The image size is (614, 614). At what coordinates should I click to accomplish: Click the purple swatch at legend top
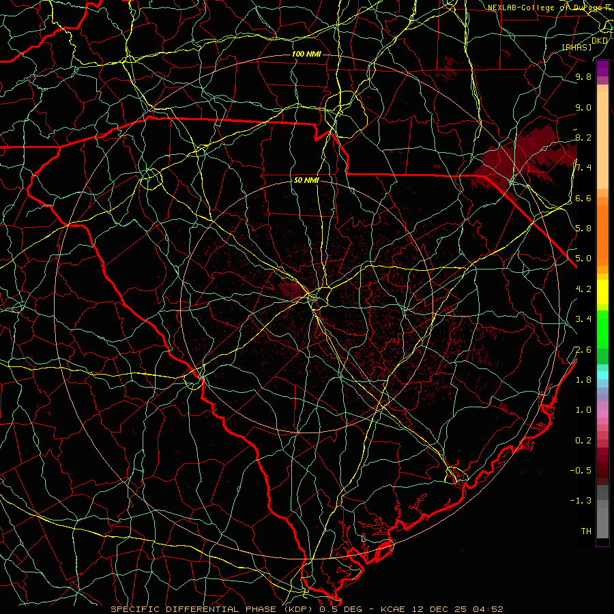pyautogui.click(x=602, y=68)
